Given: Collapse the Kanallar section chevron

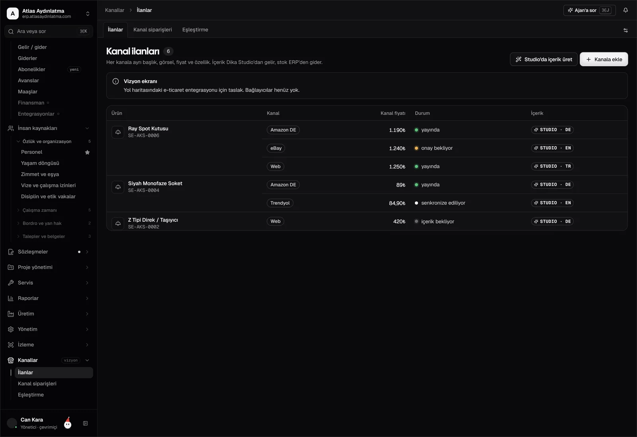Looking at the screenshot, I should (x=87, y=360).
